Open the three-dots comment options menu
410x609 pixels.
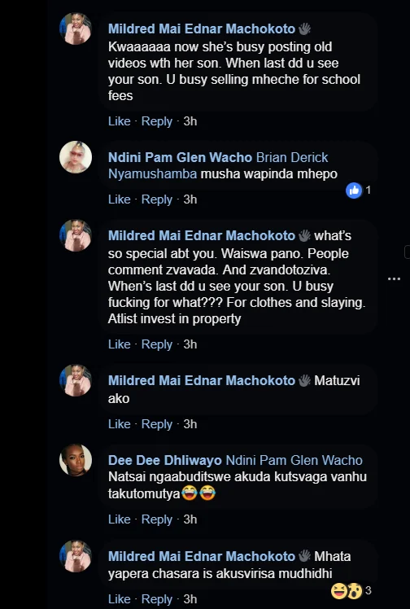tap(394, 279)
